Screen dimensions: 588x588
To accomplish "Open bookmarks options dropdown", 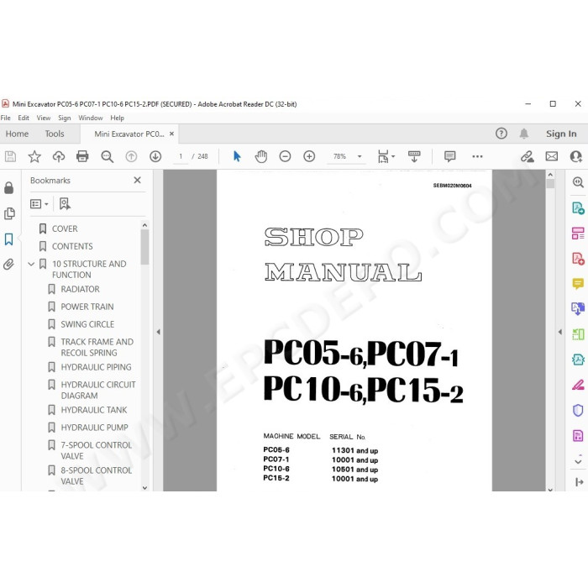I will (x=39, y=204).
